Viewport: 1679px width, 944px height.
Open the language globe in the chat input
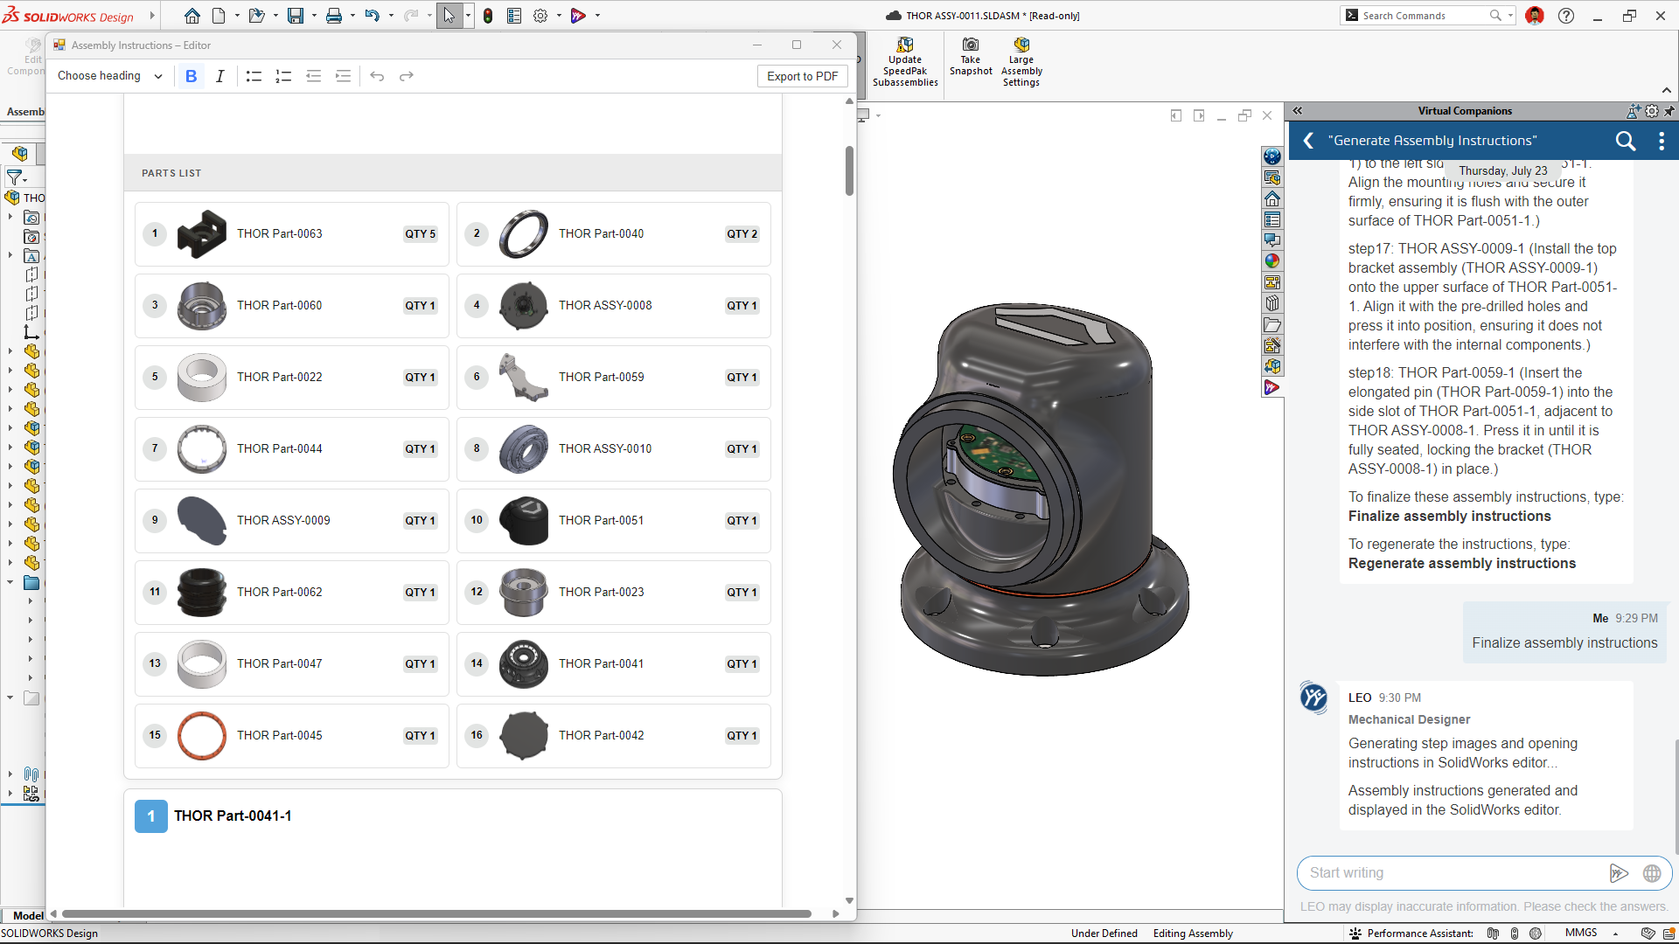click(x=1652, y=872)
